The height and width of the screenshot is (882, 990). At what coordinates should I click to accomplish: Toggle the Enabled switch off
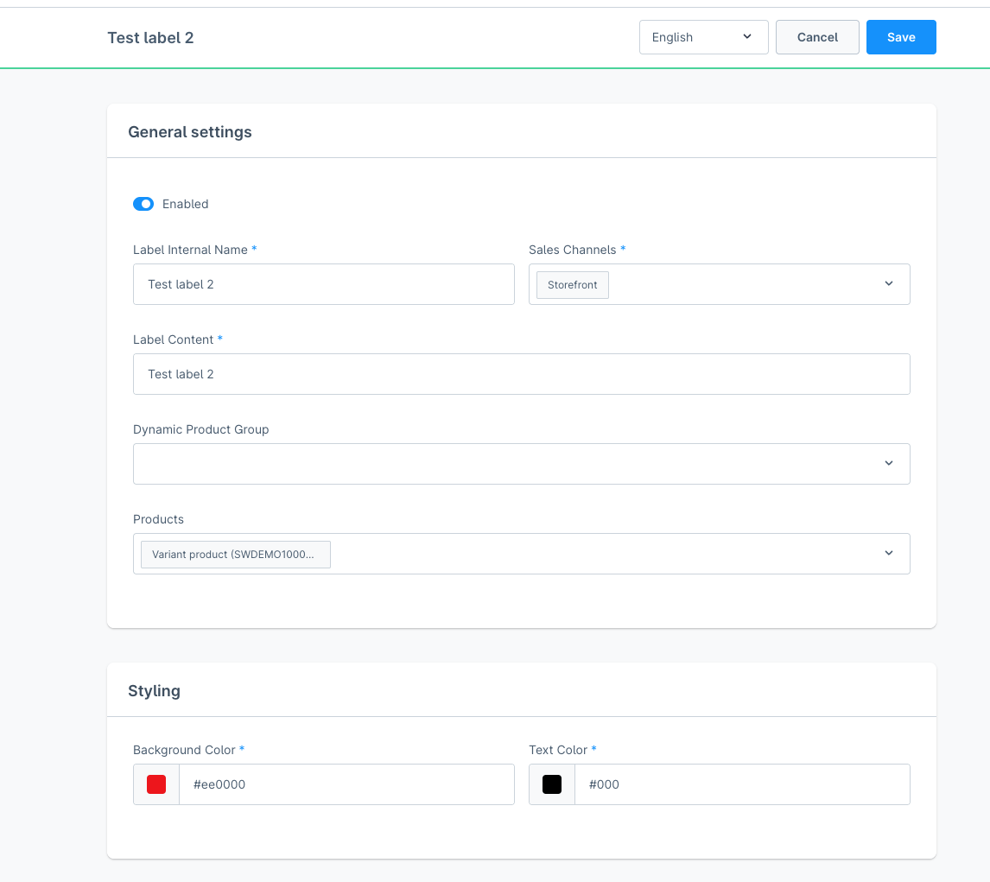coord(143,204)
